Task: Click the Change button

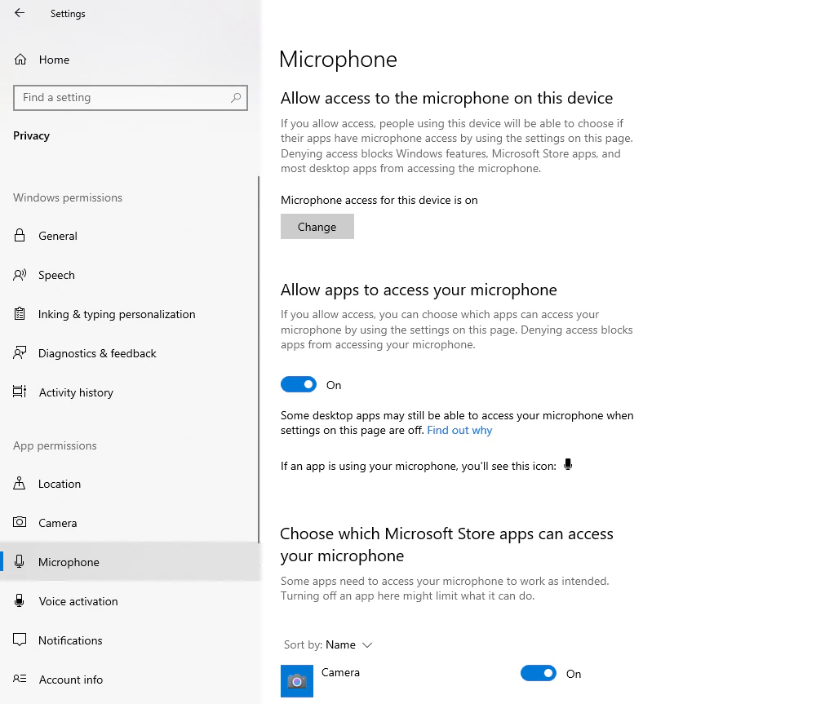Action: click(x=317, y=226)
